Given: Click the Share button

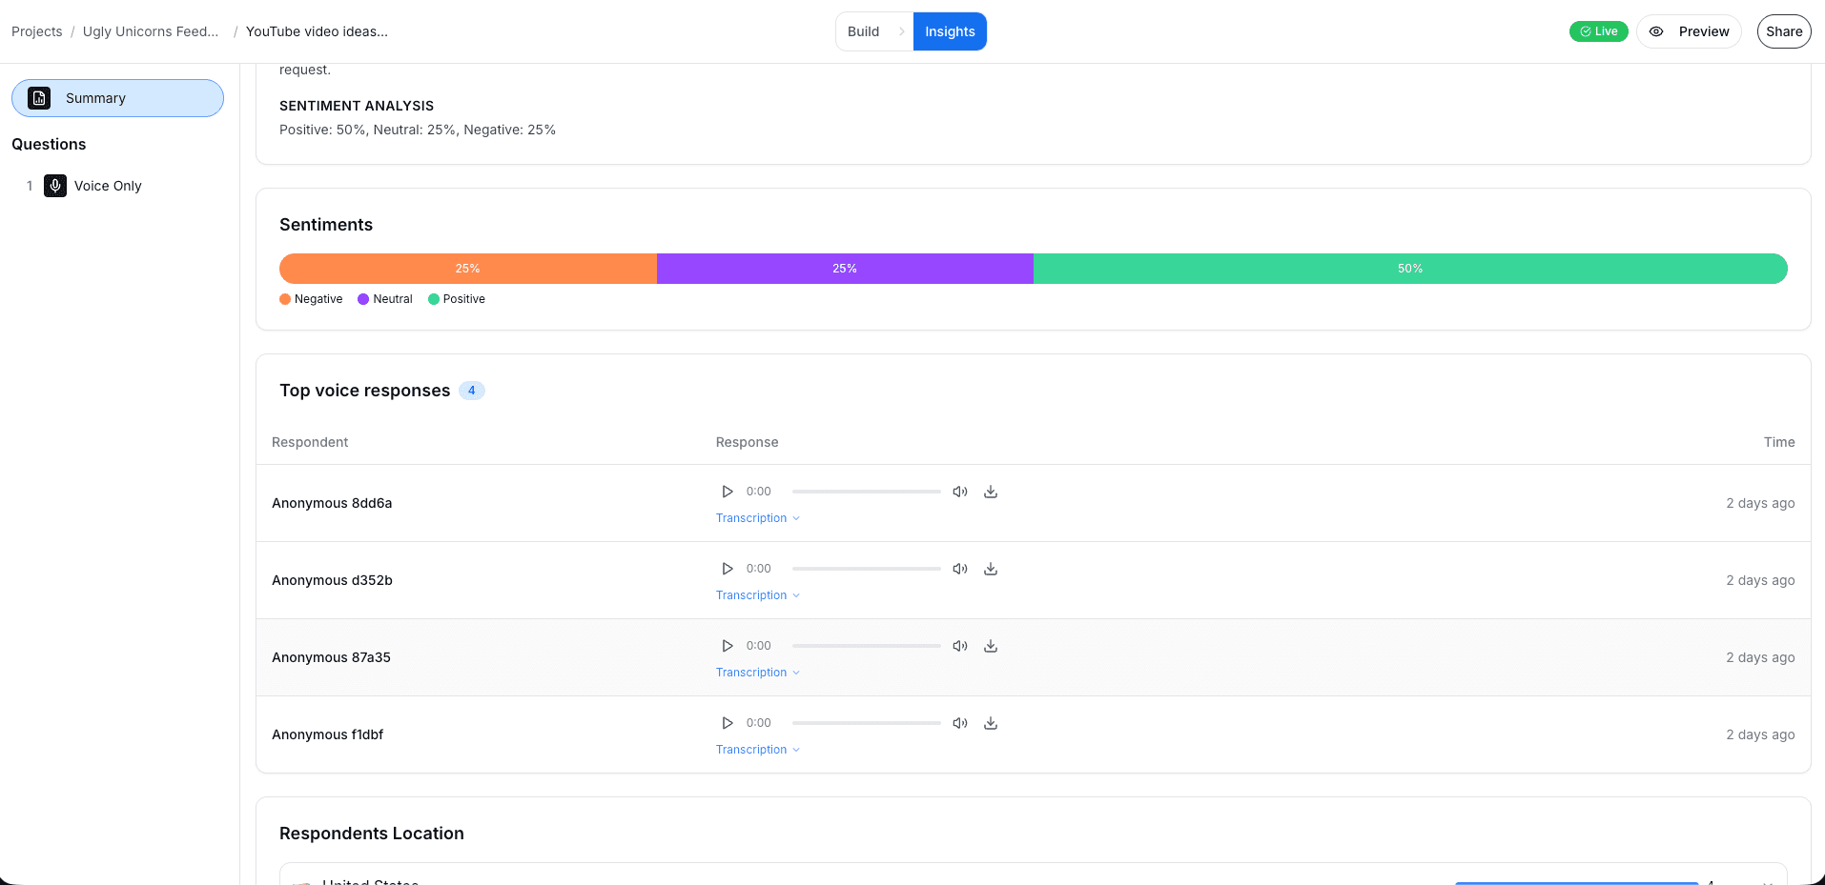Looking at the screenshot, I should point(1782,30).
